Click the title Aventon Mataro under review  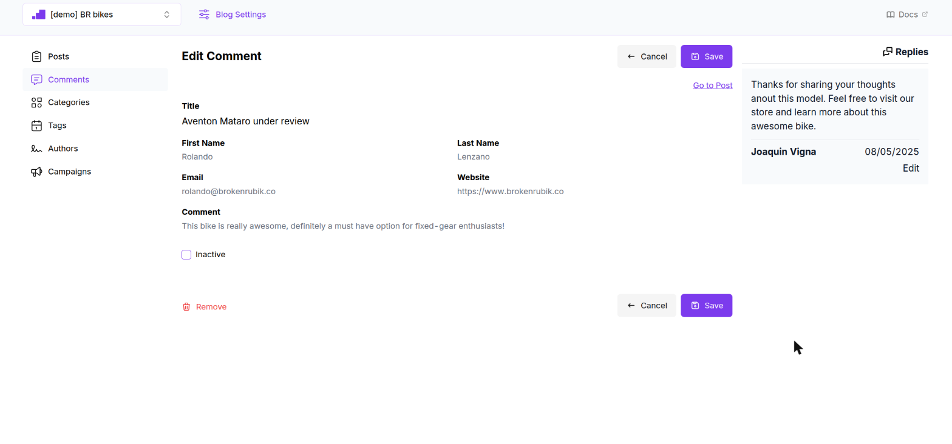click(245, 121)
